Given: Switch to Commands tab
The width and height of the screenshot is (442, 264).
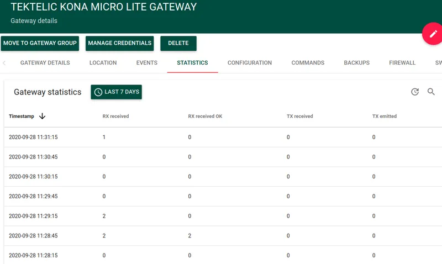Looking at the screenshot, I should click(x=308, y=63).
